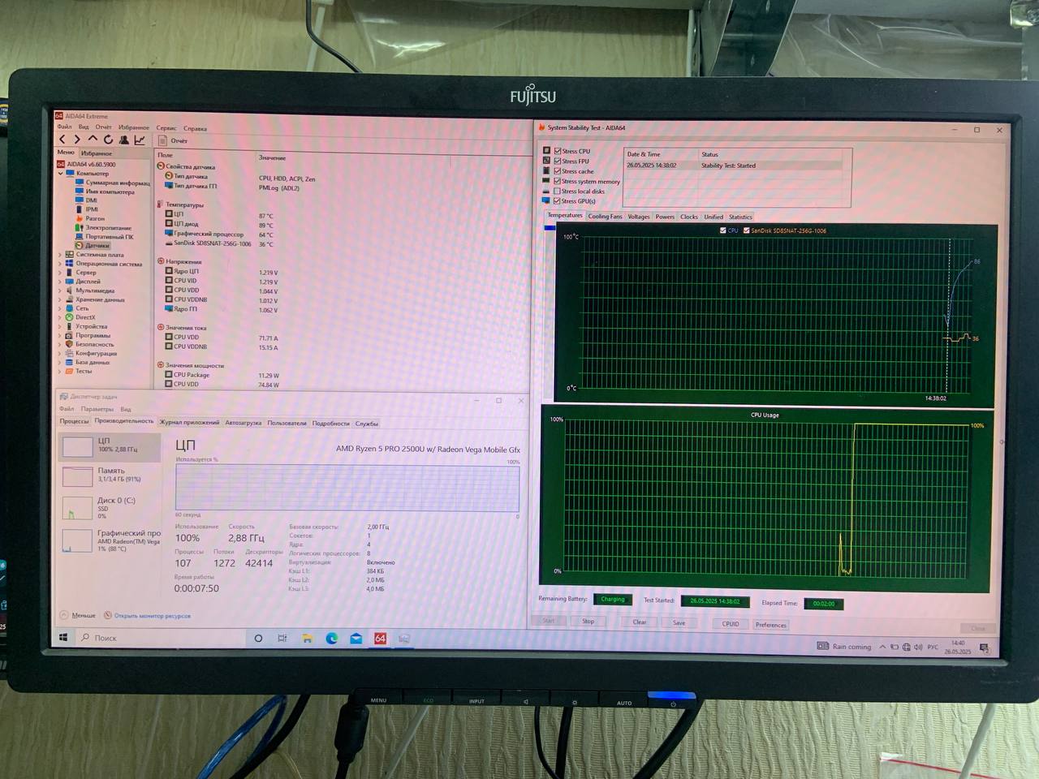Click the Back navigation arrow in AIDA64

pos(63,140)
